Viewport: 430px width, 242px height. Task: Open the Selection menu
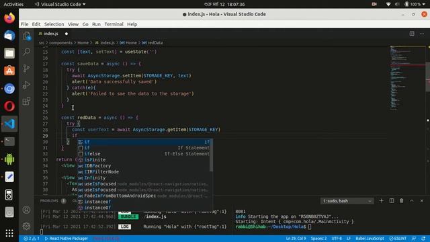(x=54, y=24)
